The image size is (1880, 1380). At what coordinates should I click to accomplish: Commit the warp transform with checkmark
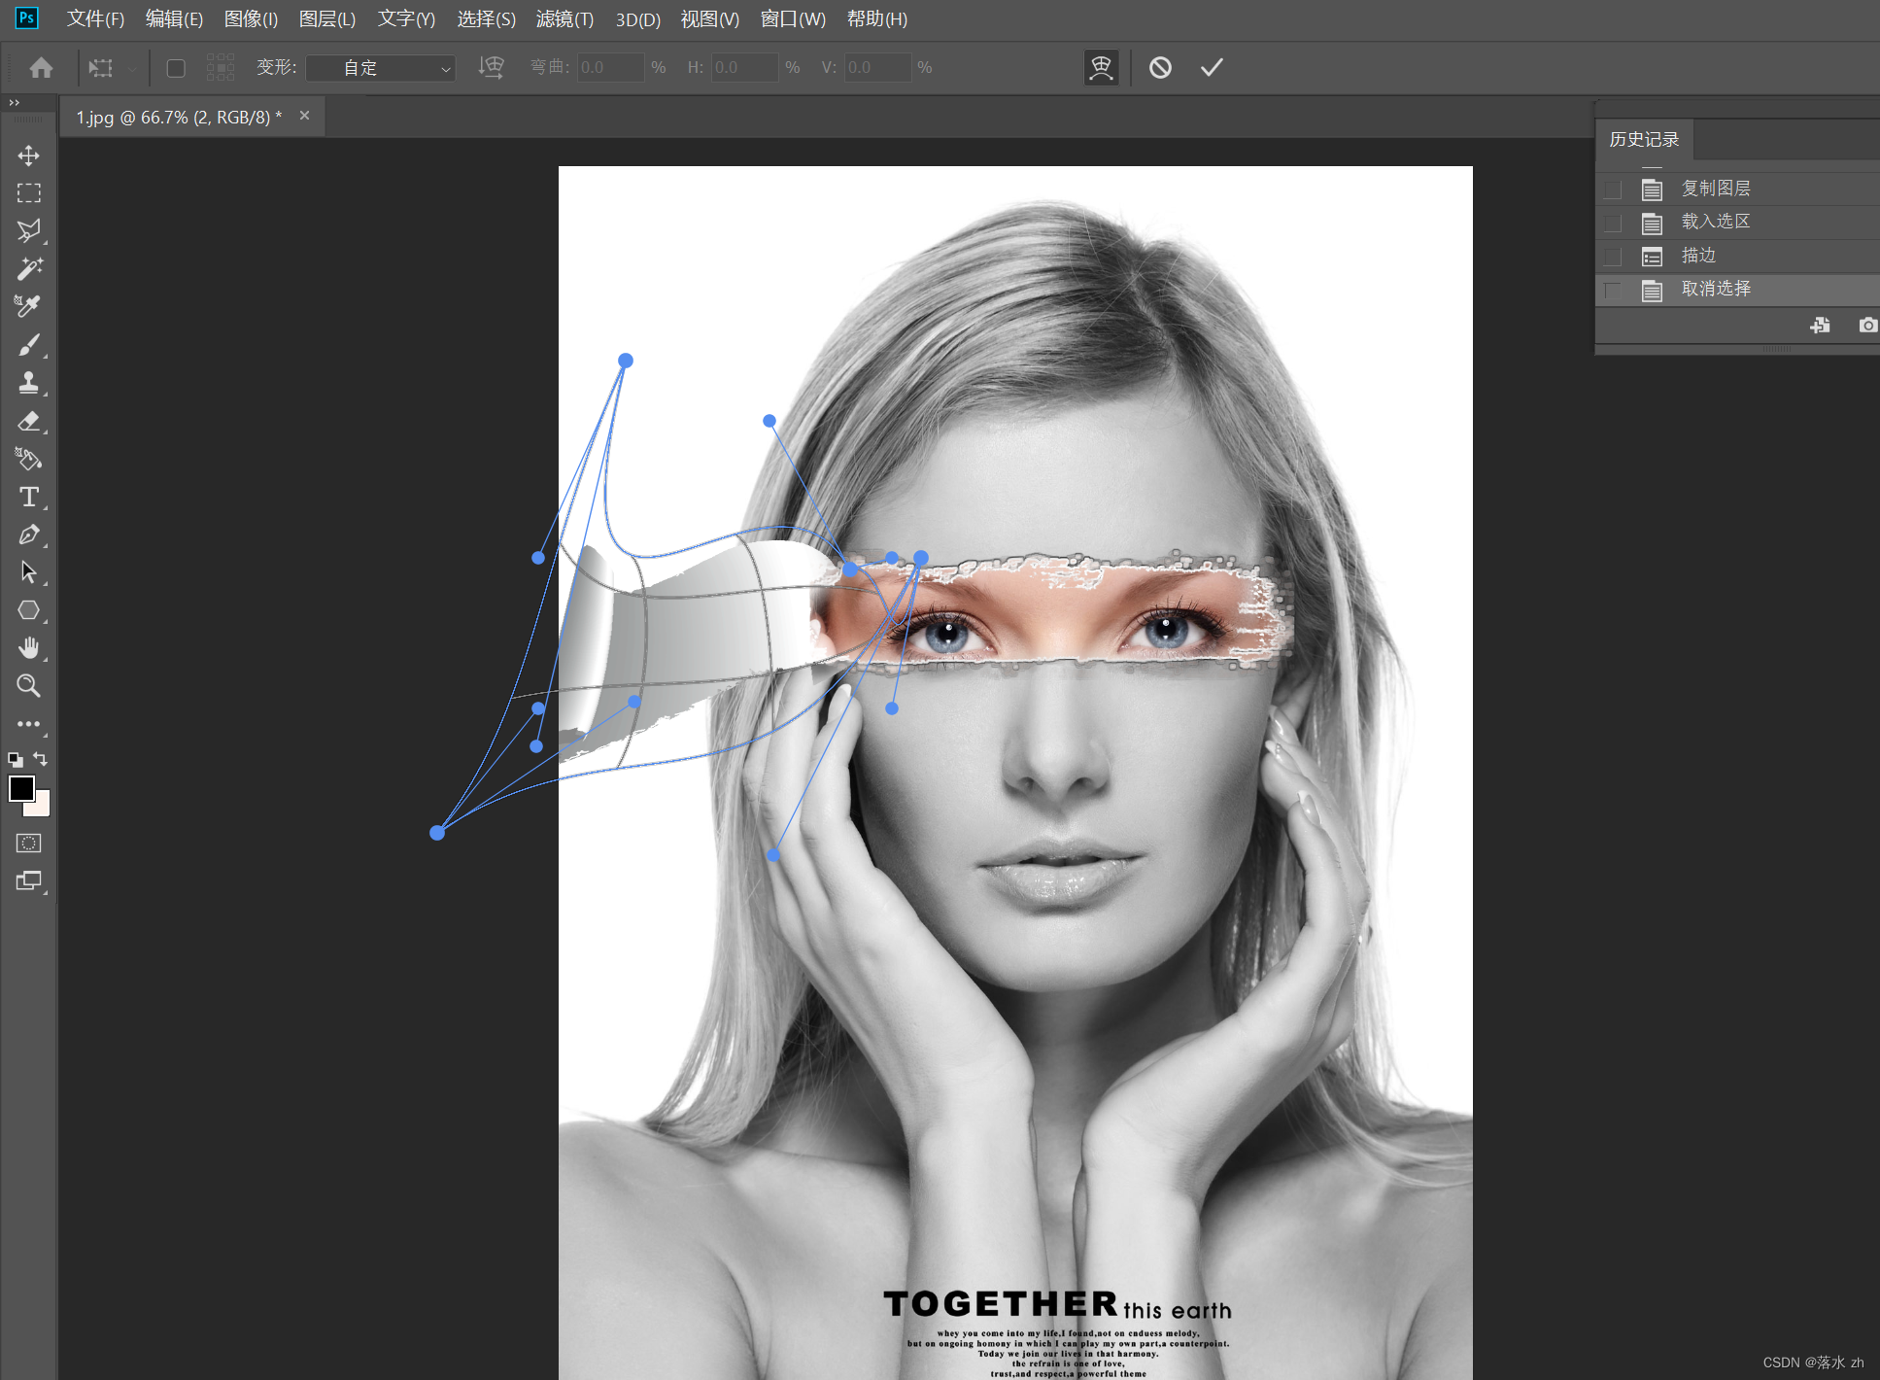(1211, 68)
